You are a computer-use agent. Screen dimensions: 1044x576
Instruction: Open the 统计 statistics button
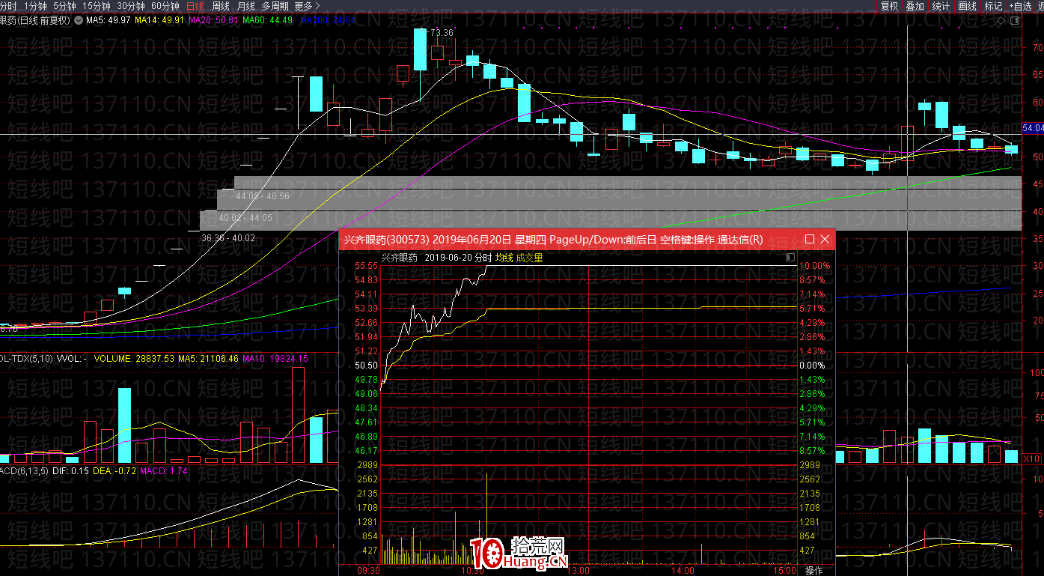[941, 5]
